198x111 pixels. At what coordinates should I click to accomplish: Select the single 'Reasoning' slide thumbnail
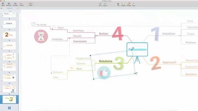pos(9,46)
